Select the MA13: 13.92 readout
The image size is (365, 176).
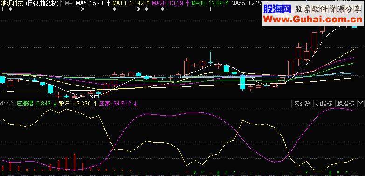pyautogui.click(x=128, y=3)
